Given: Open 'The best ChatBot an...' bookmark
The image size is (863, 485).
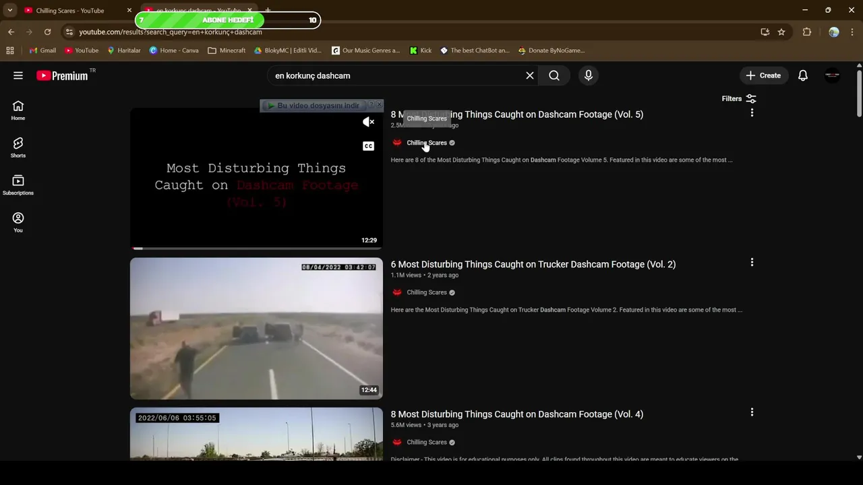Looking at the screenshot, I should coord(475,51).
